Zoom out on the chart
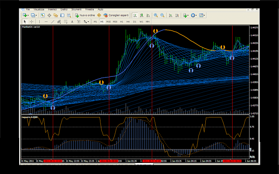Screen dimensions: 279x174 [162, 16]
